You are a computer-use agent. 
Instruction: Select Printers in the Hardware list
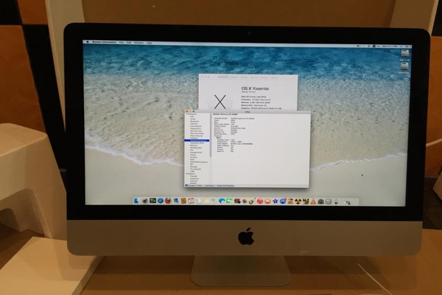[194, 157]
